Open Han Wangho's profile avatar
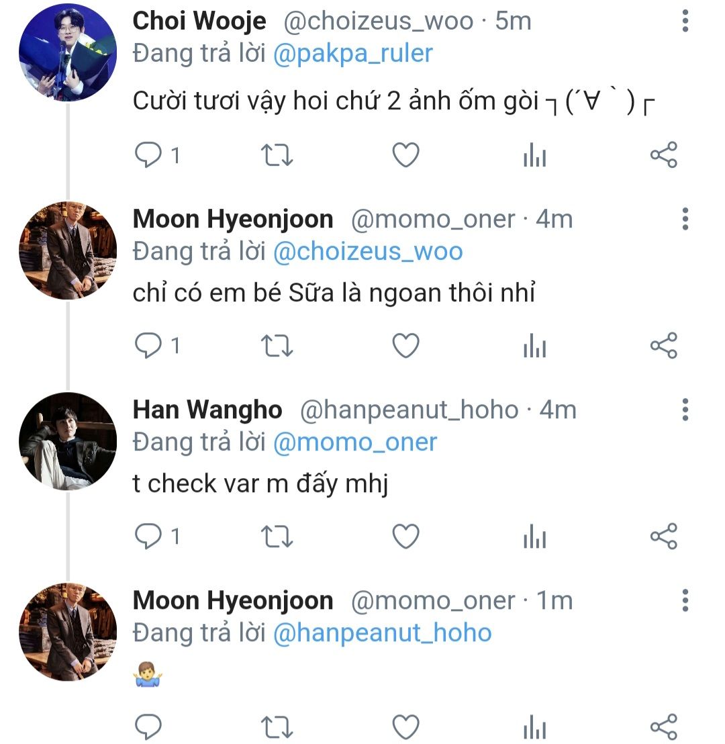This screenshot has width=725, height=744. tap(68, 441)
